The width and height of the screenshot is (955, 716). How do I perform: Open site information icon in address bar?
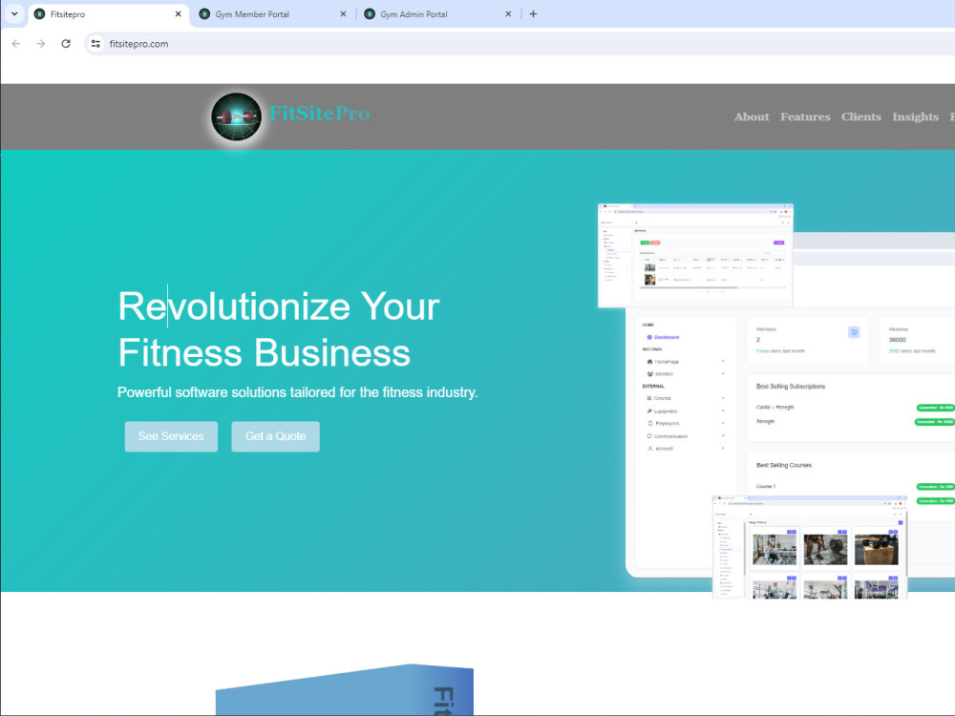coord(95,44)
